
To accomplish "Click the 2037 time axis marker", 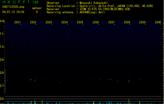I will 111,22.
